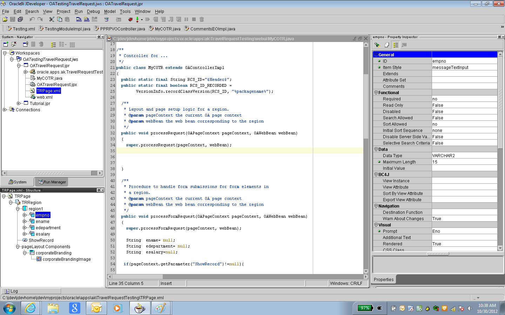Collapse the Functional property group
Image resolution: width=505 pixels, height=315 pixels.
pos(376,93)
